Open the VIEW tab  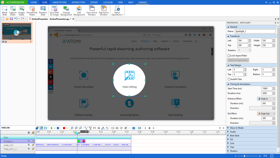[121, 2]
